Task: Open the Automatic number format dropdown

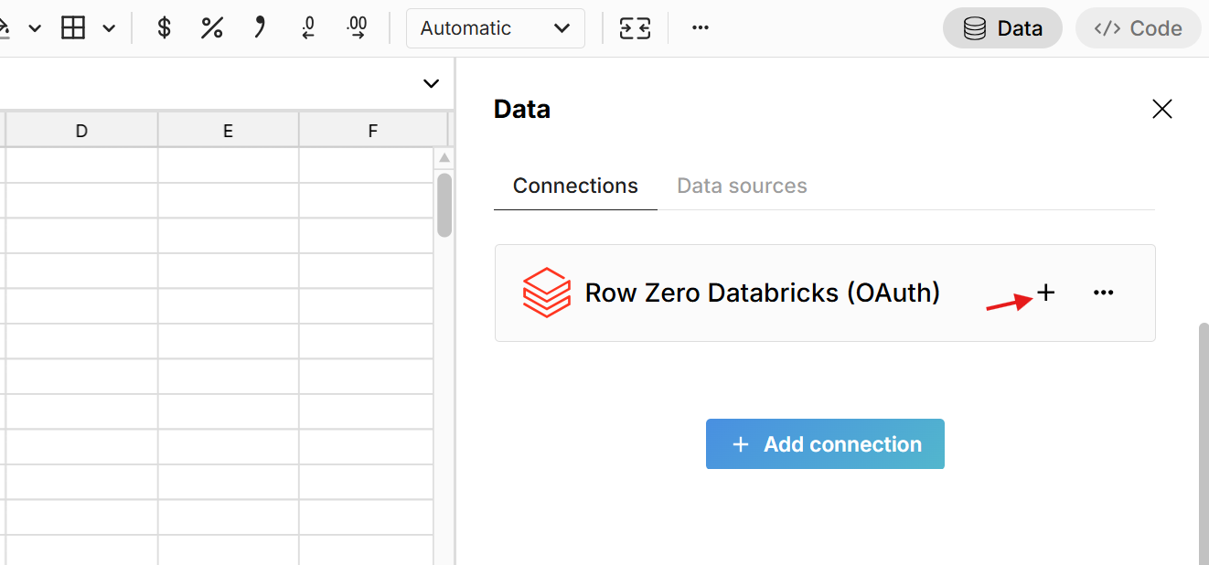Action: coord(495,28)
